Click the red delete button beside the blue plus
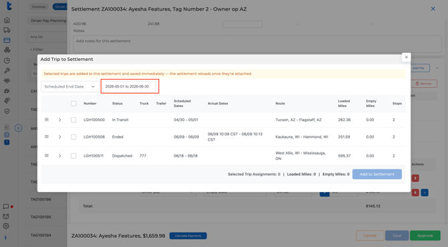The image size is (448, 247). 415,192
